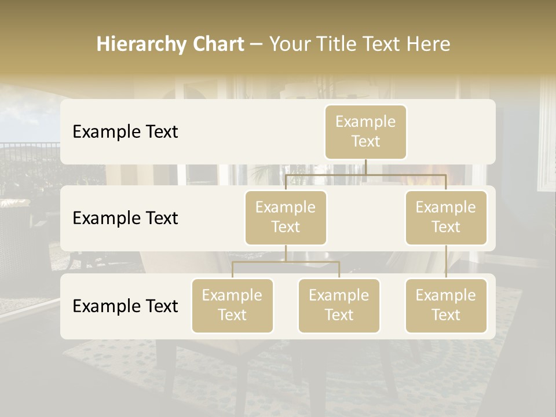Image resolution: width=556 pixels, height=417 pixels.
Task: Click the left box in the second level
Action: pyautogui.click(x=286, y=218)
